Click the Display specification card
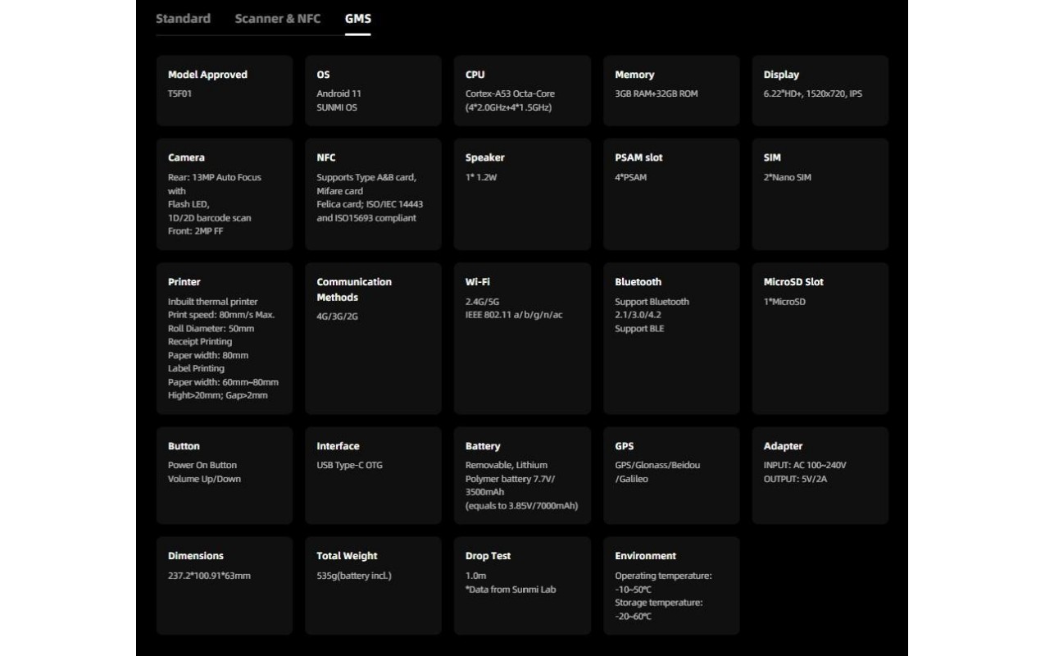This screenshot has height=656, width=1045. coord(820,90)
